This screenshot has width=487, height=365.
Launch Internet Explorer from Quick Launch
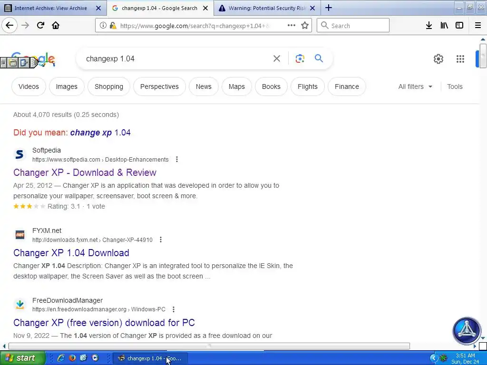pyautogui.click(x=61, y=358)
